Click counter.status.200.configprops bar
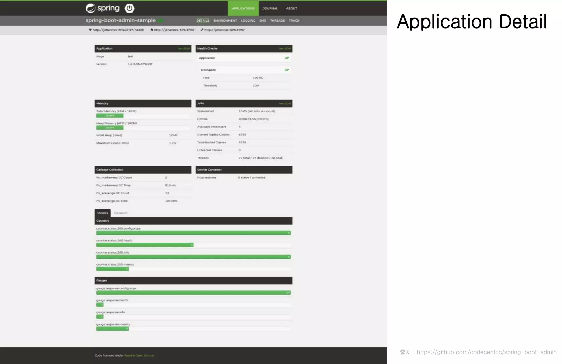 tap(193, 233)
